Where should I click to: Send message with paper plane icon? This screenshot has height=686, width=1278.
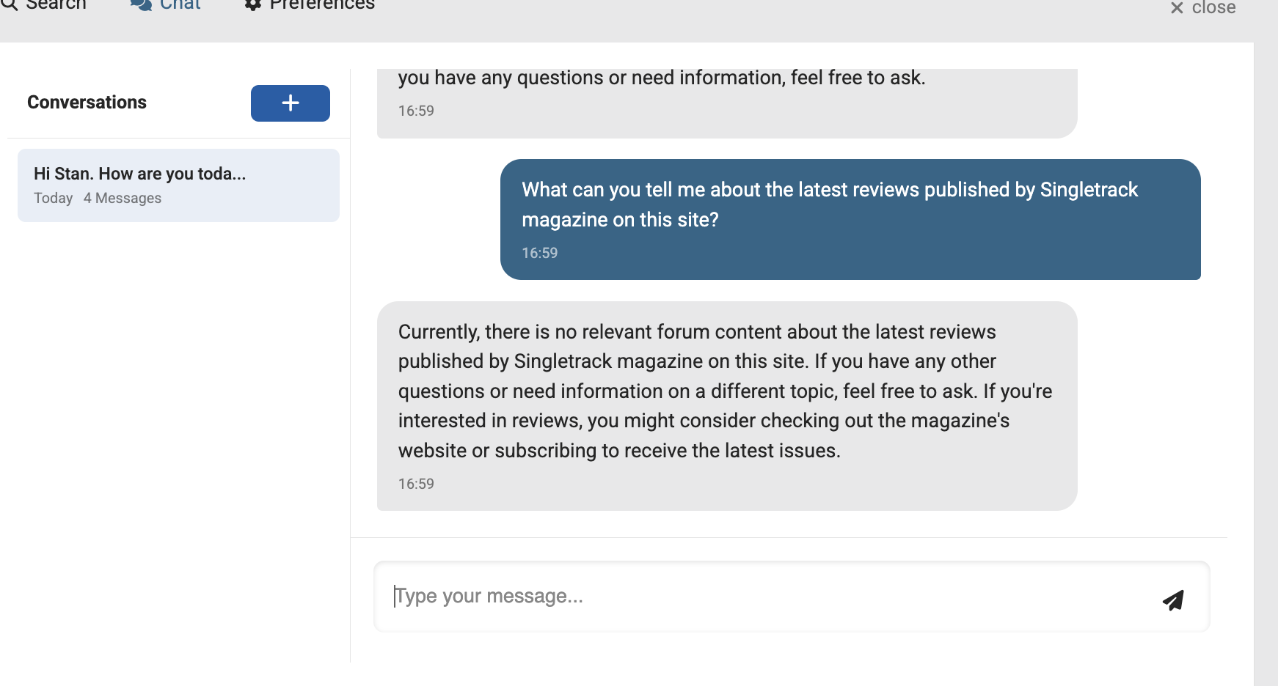[1173, 600]
